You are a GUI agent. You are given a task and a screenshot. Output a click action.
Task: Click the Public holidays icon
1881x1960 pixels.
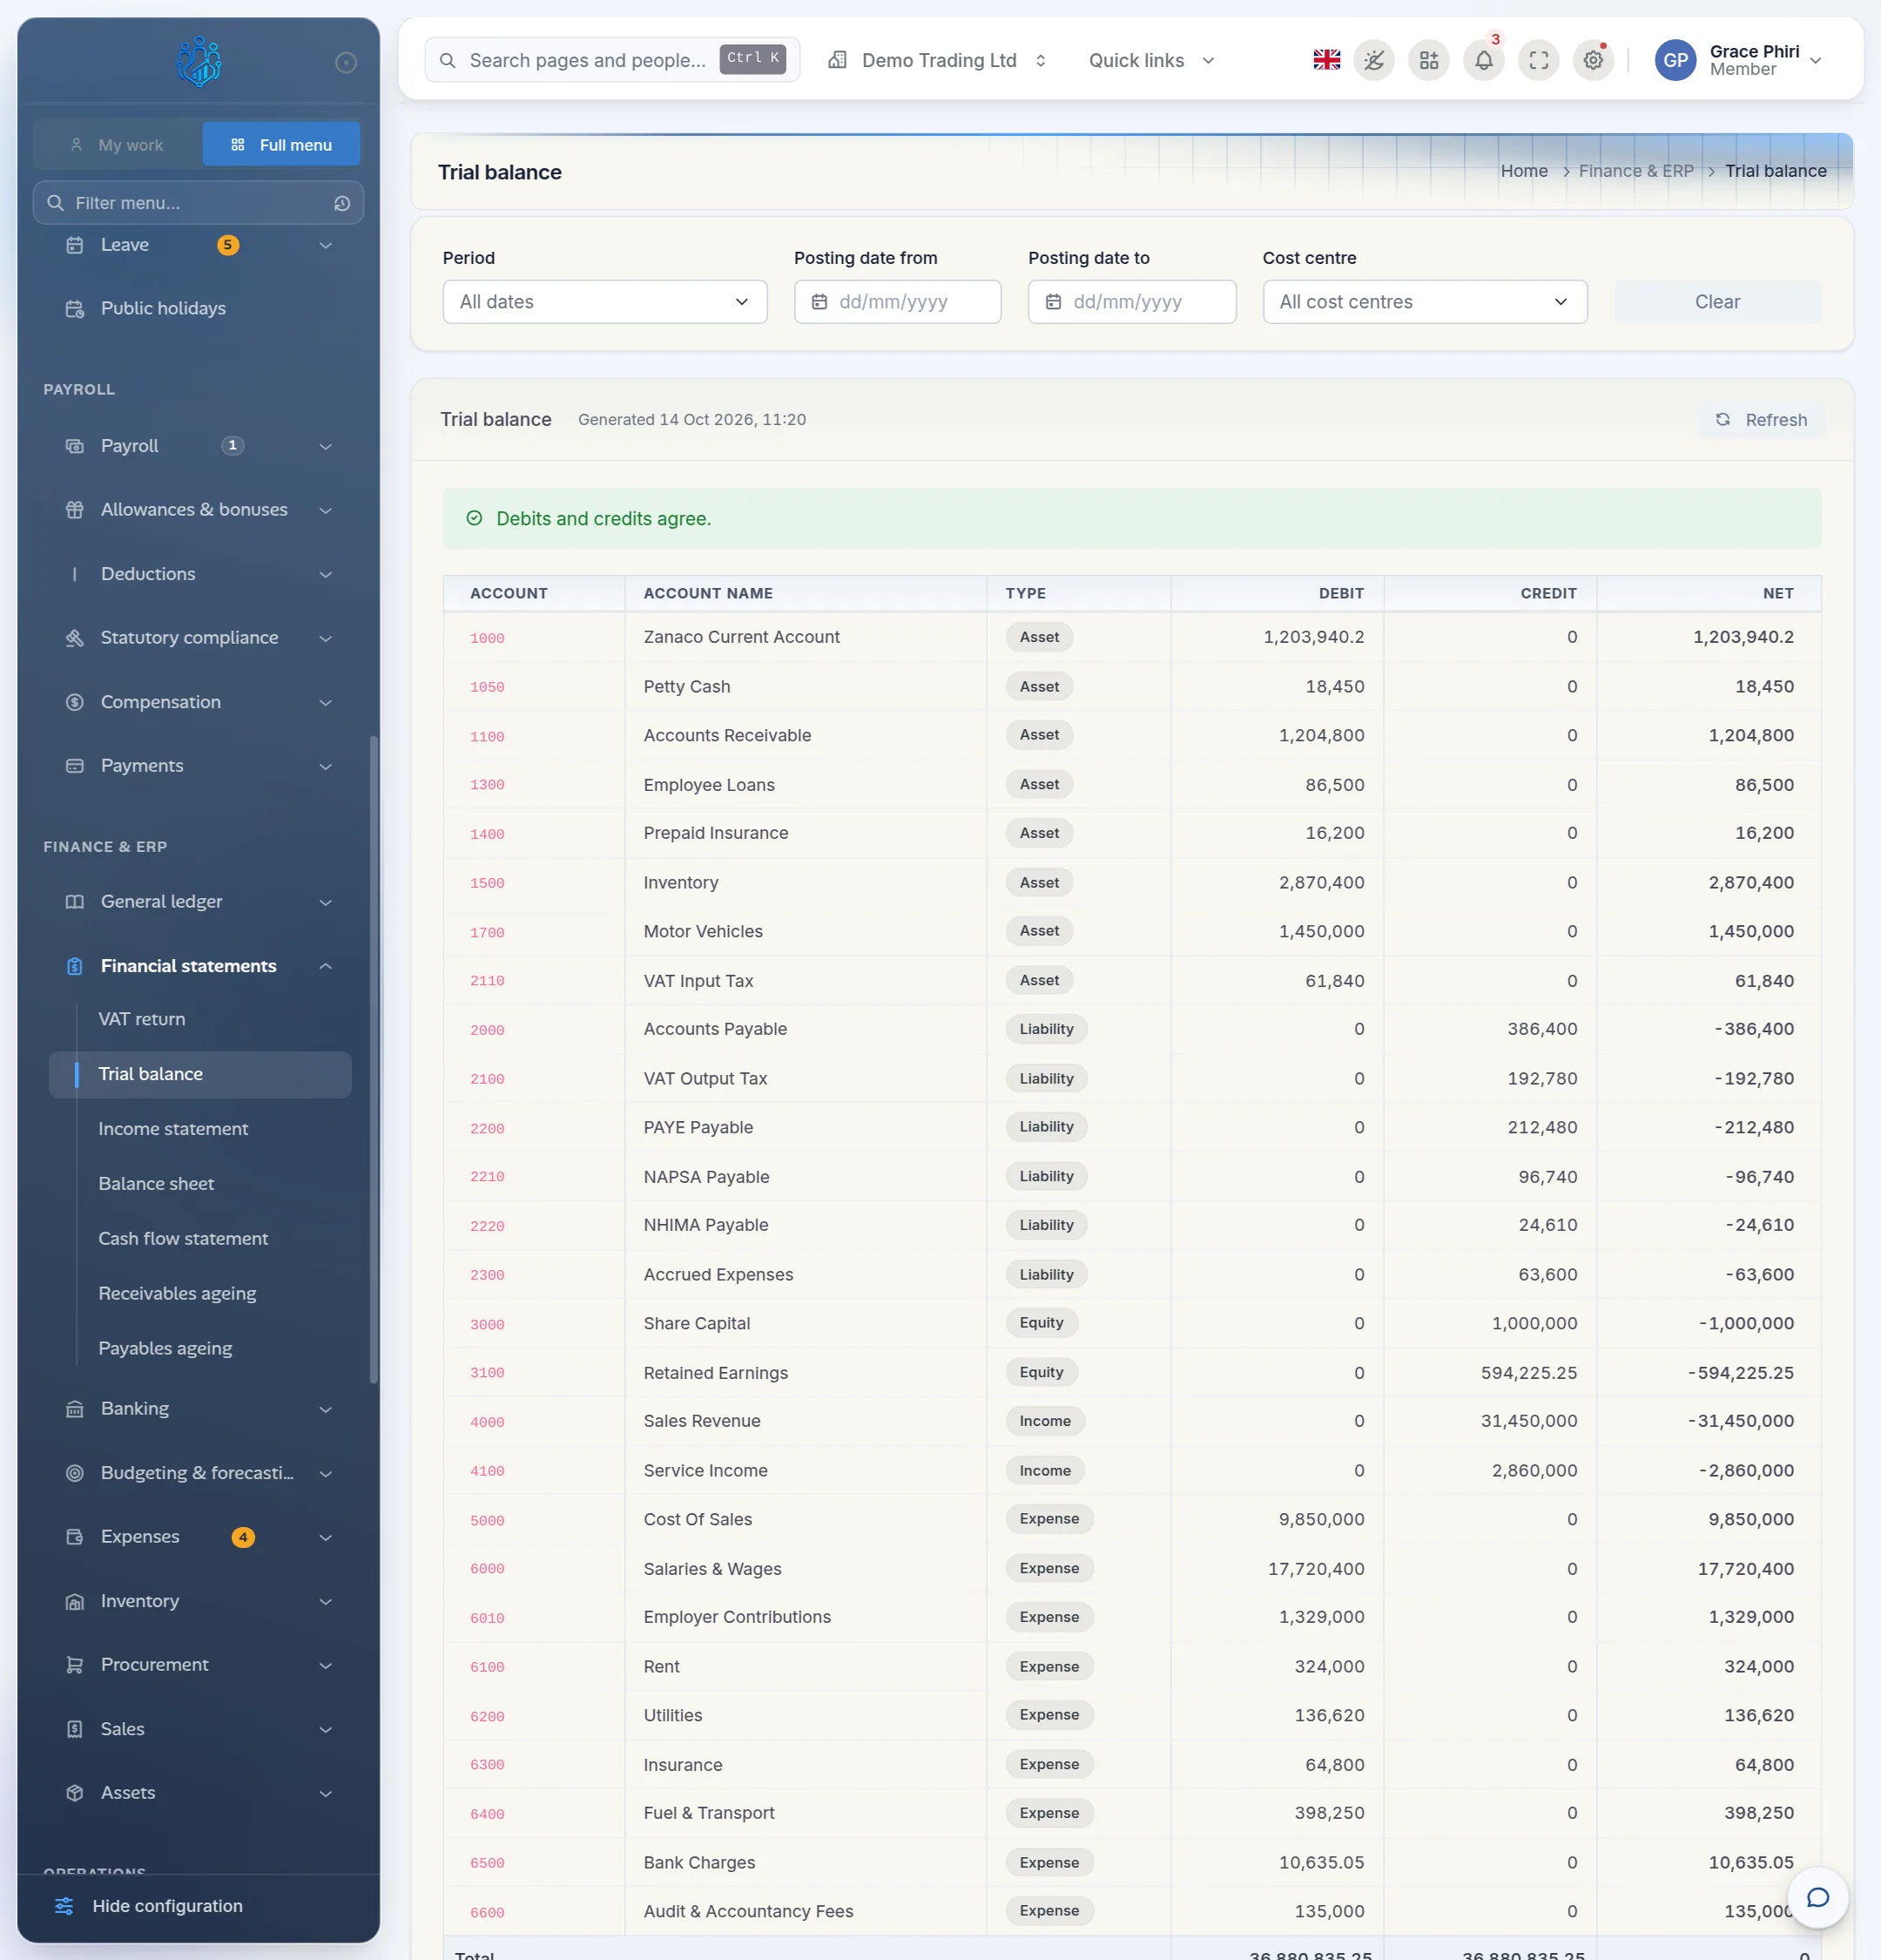click(75, 309)
